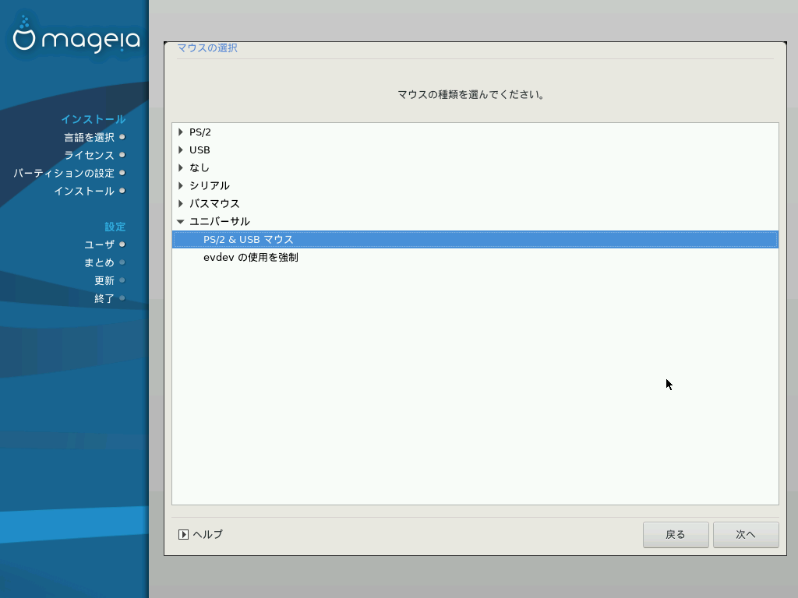Click the インストール step bullet
Screen dimensions: 798x598
[x=122, y=191]
